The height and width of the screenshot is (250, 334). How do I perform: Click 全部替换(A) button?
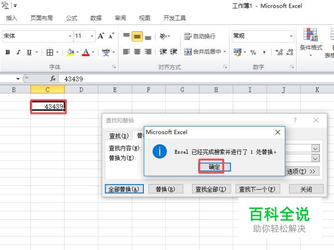point(124,189)
